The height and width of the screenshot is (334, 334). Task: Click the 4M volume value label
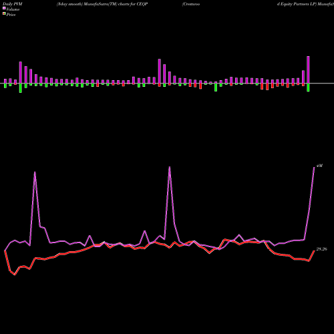click(319, 166)
